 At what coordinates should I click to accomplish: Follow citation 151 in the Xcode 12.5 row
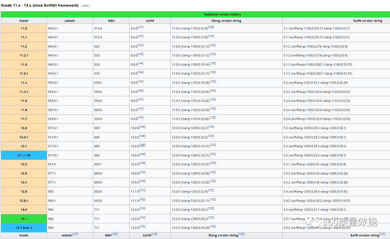tap(142, 190)
